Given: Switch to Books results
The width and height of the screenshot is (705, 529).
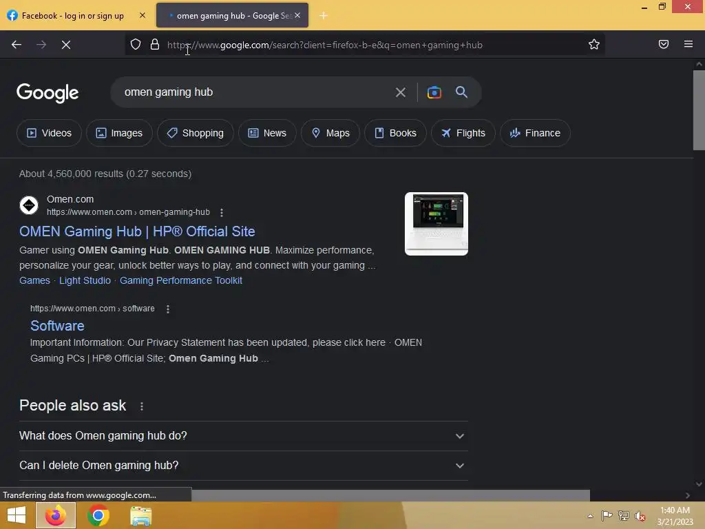Looking at the screenshot, I should coord(395,133).
